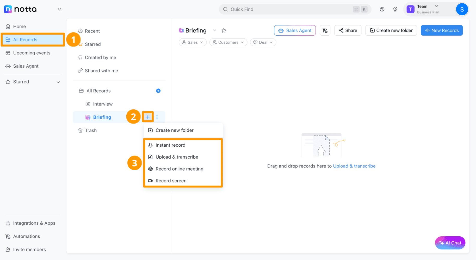
Task: Follow the Upload & transcribe link
Action: (354, 166)
